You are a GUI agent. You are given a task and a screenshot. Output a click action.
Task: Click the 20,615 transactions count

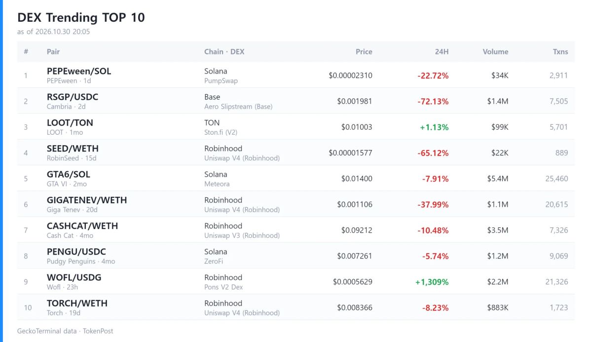pyautogui.click(x=556, y=204)
